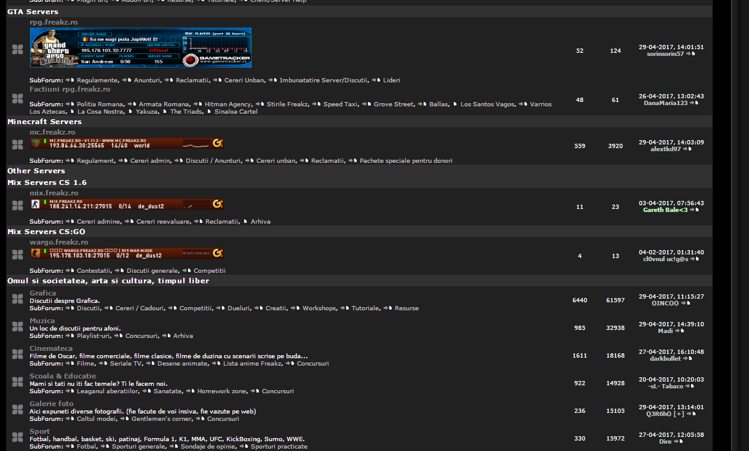Open the mc.freakz.ro server status banner
Viewport: 749px width, 451px height.
(x=127, y=143)
